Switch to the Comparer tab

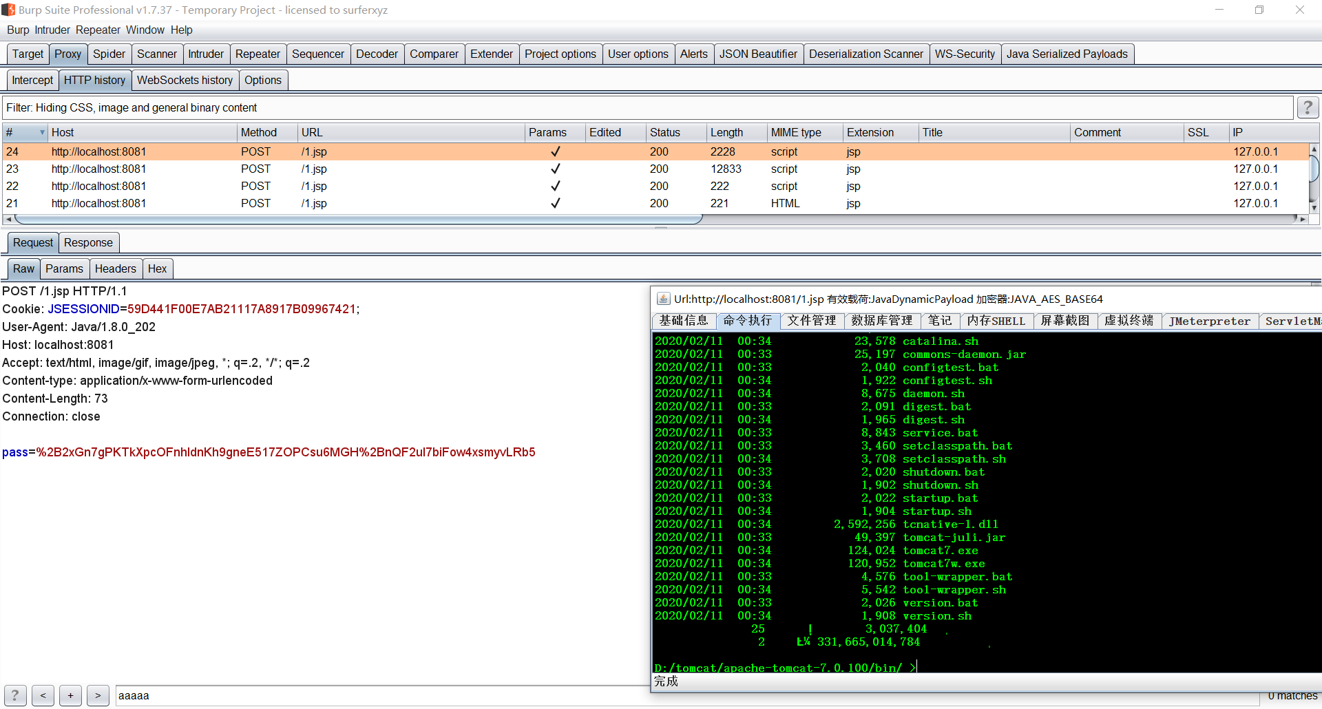click(434, 54)
